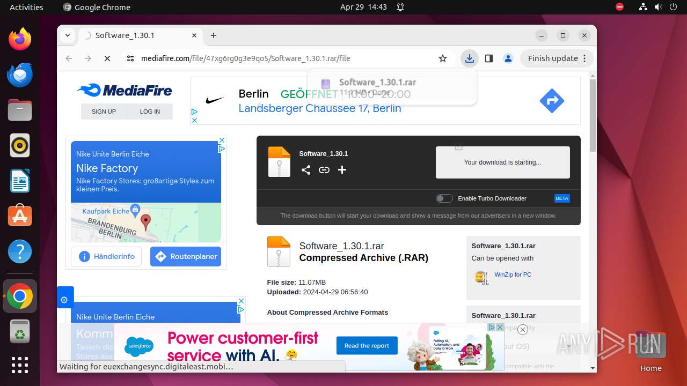Open the Home desktop folder
The height and width of the screenshot is (386, 687).
point(651,352)
